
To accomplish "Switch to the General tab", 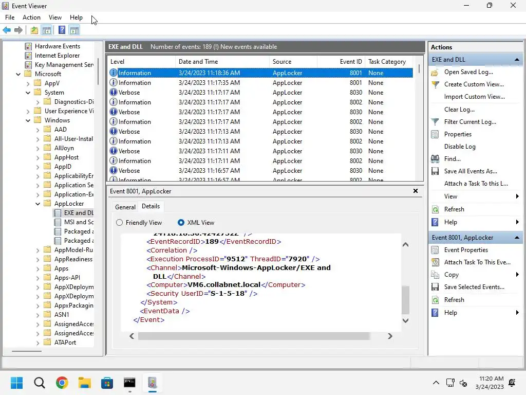I will 125,207.
